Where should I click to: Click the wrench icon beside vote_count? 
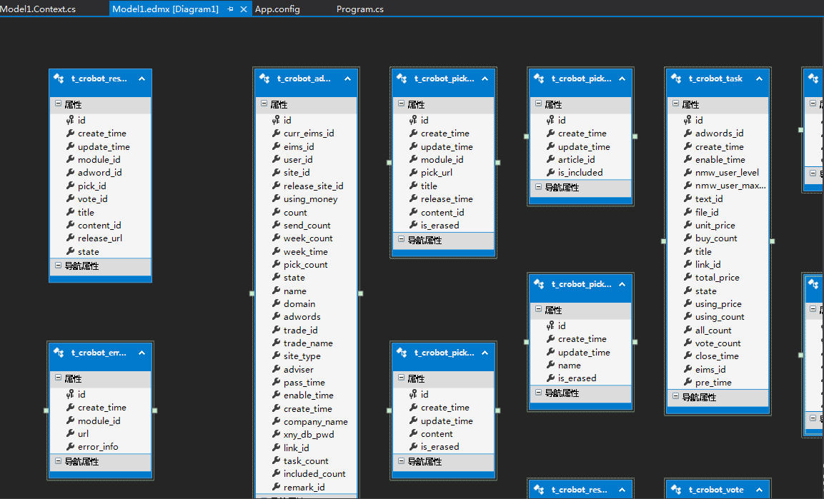(x=688, y=343)
